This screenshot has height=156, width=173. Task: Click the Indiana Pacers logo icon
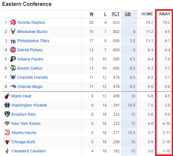(x=13, y=59)
